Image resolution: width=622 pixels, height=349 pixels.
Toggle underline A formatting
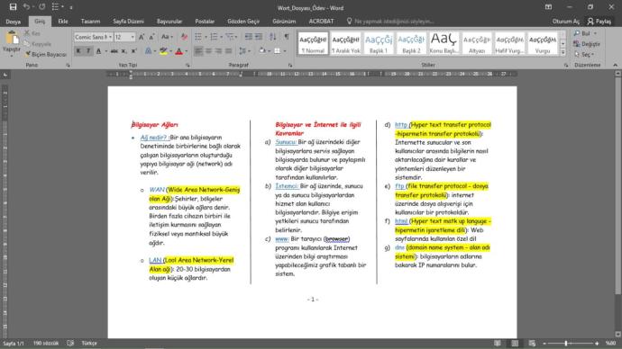tap(98, 51)
